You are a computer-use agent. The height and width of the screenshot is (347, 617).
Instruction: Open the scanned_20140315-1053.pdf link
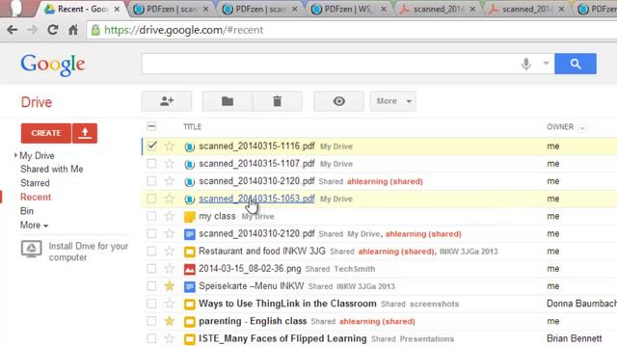point(256,199)
